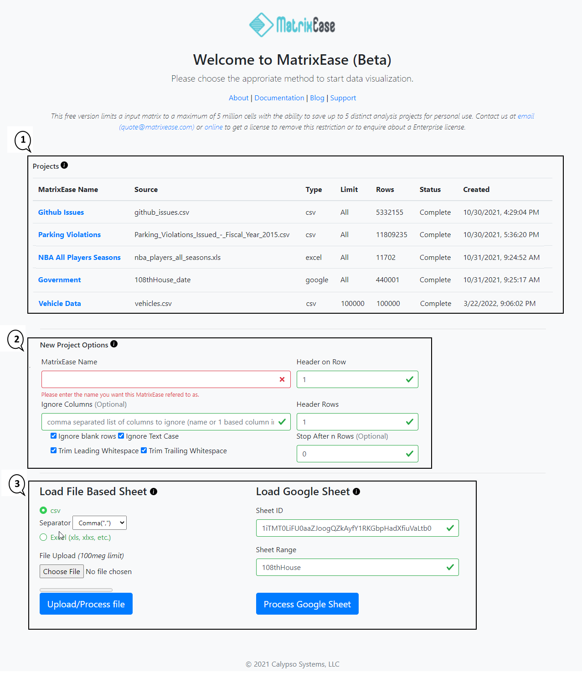Screen dimensions: 582x673
Task: Toggle the Trim Leading Whitespace checkbox
Action: (54, 450)
